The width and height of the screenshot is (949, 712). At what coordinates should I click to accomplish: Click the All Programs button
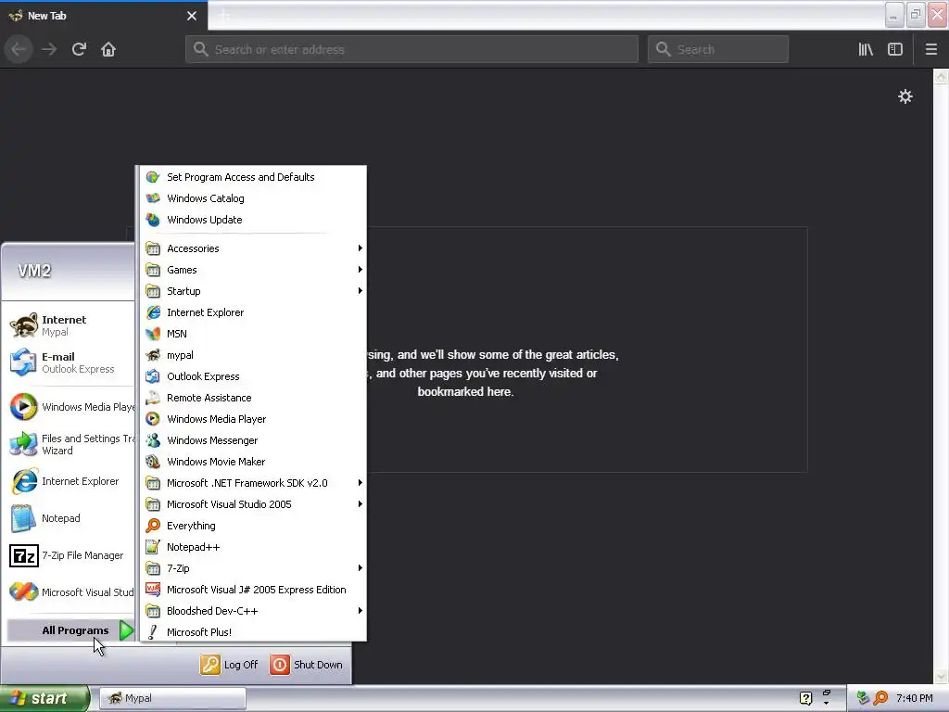click(x=70, y=630)
